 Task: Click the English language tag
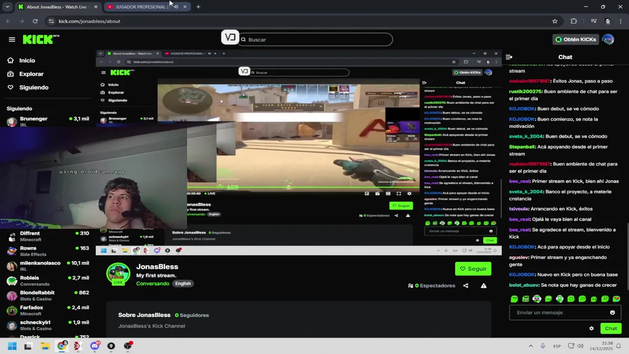183,283
